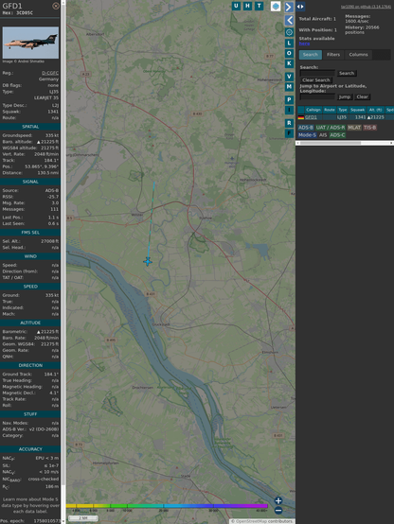Screen dimensions: 394x524
Task: Click the German flag in GFD1 row
Action: point(301,117)
